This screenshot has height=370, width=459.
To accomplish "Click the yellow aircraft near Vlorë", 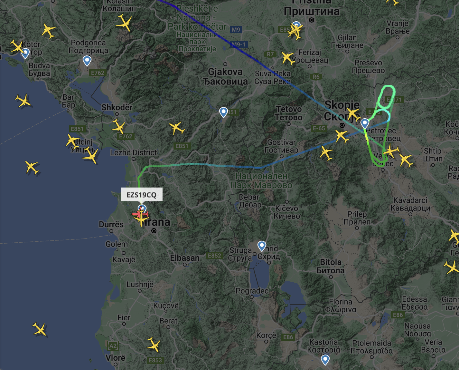I will (154, 345).
